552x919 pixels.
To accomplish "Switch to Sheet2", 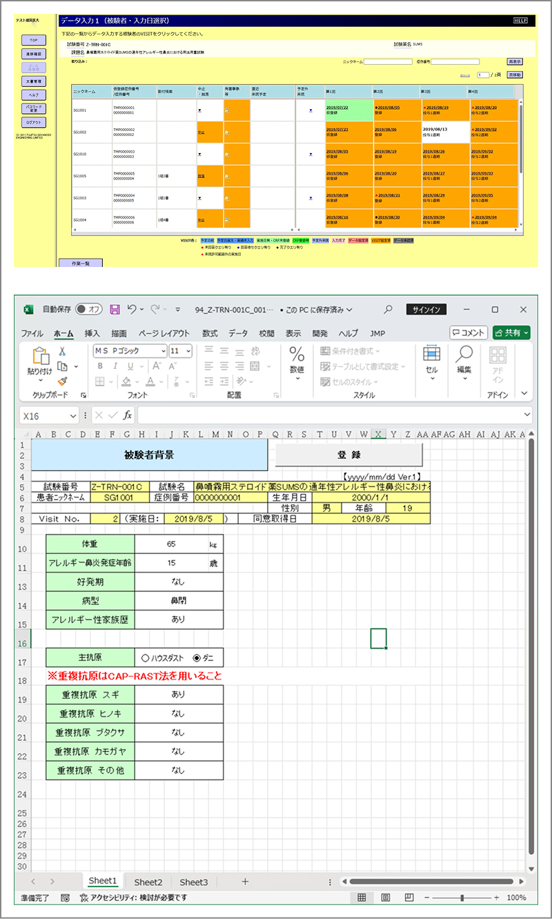I will coord(148,882).
